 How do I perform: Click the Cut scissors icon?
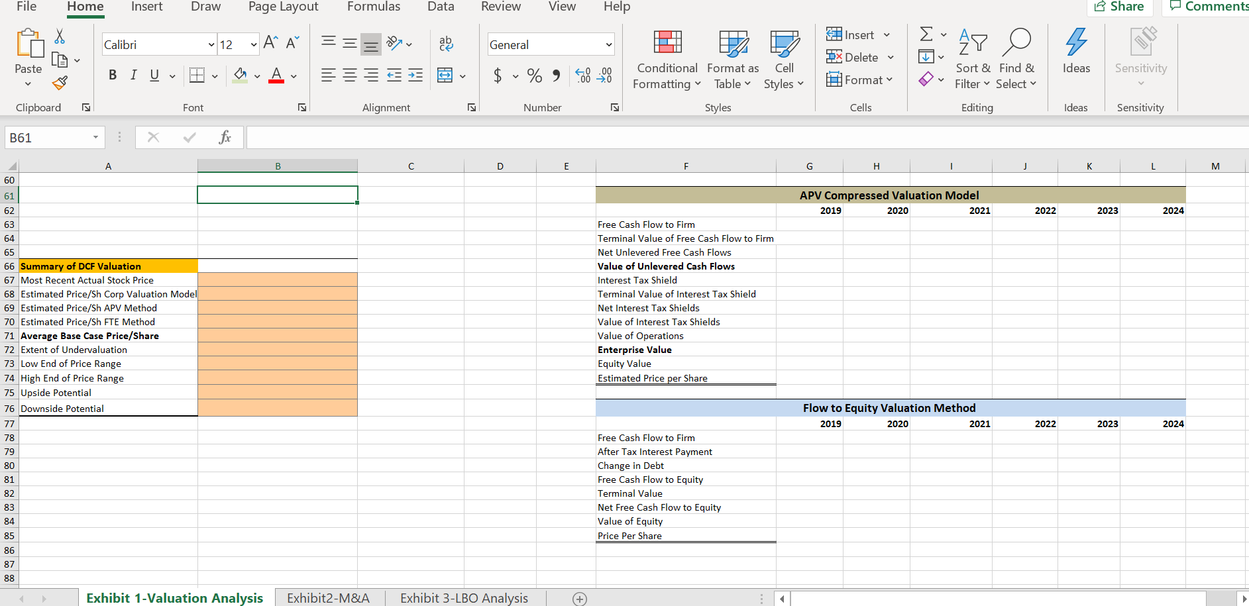point(60,36)
